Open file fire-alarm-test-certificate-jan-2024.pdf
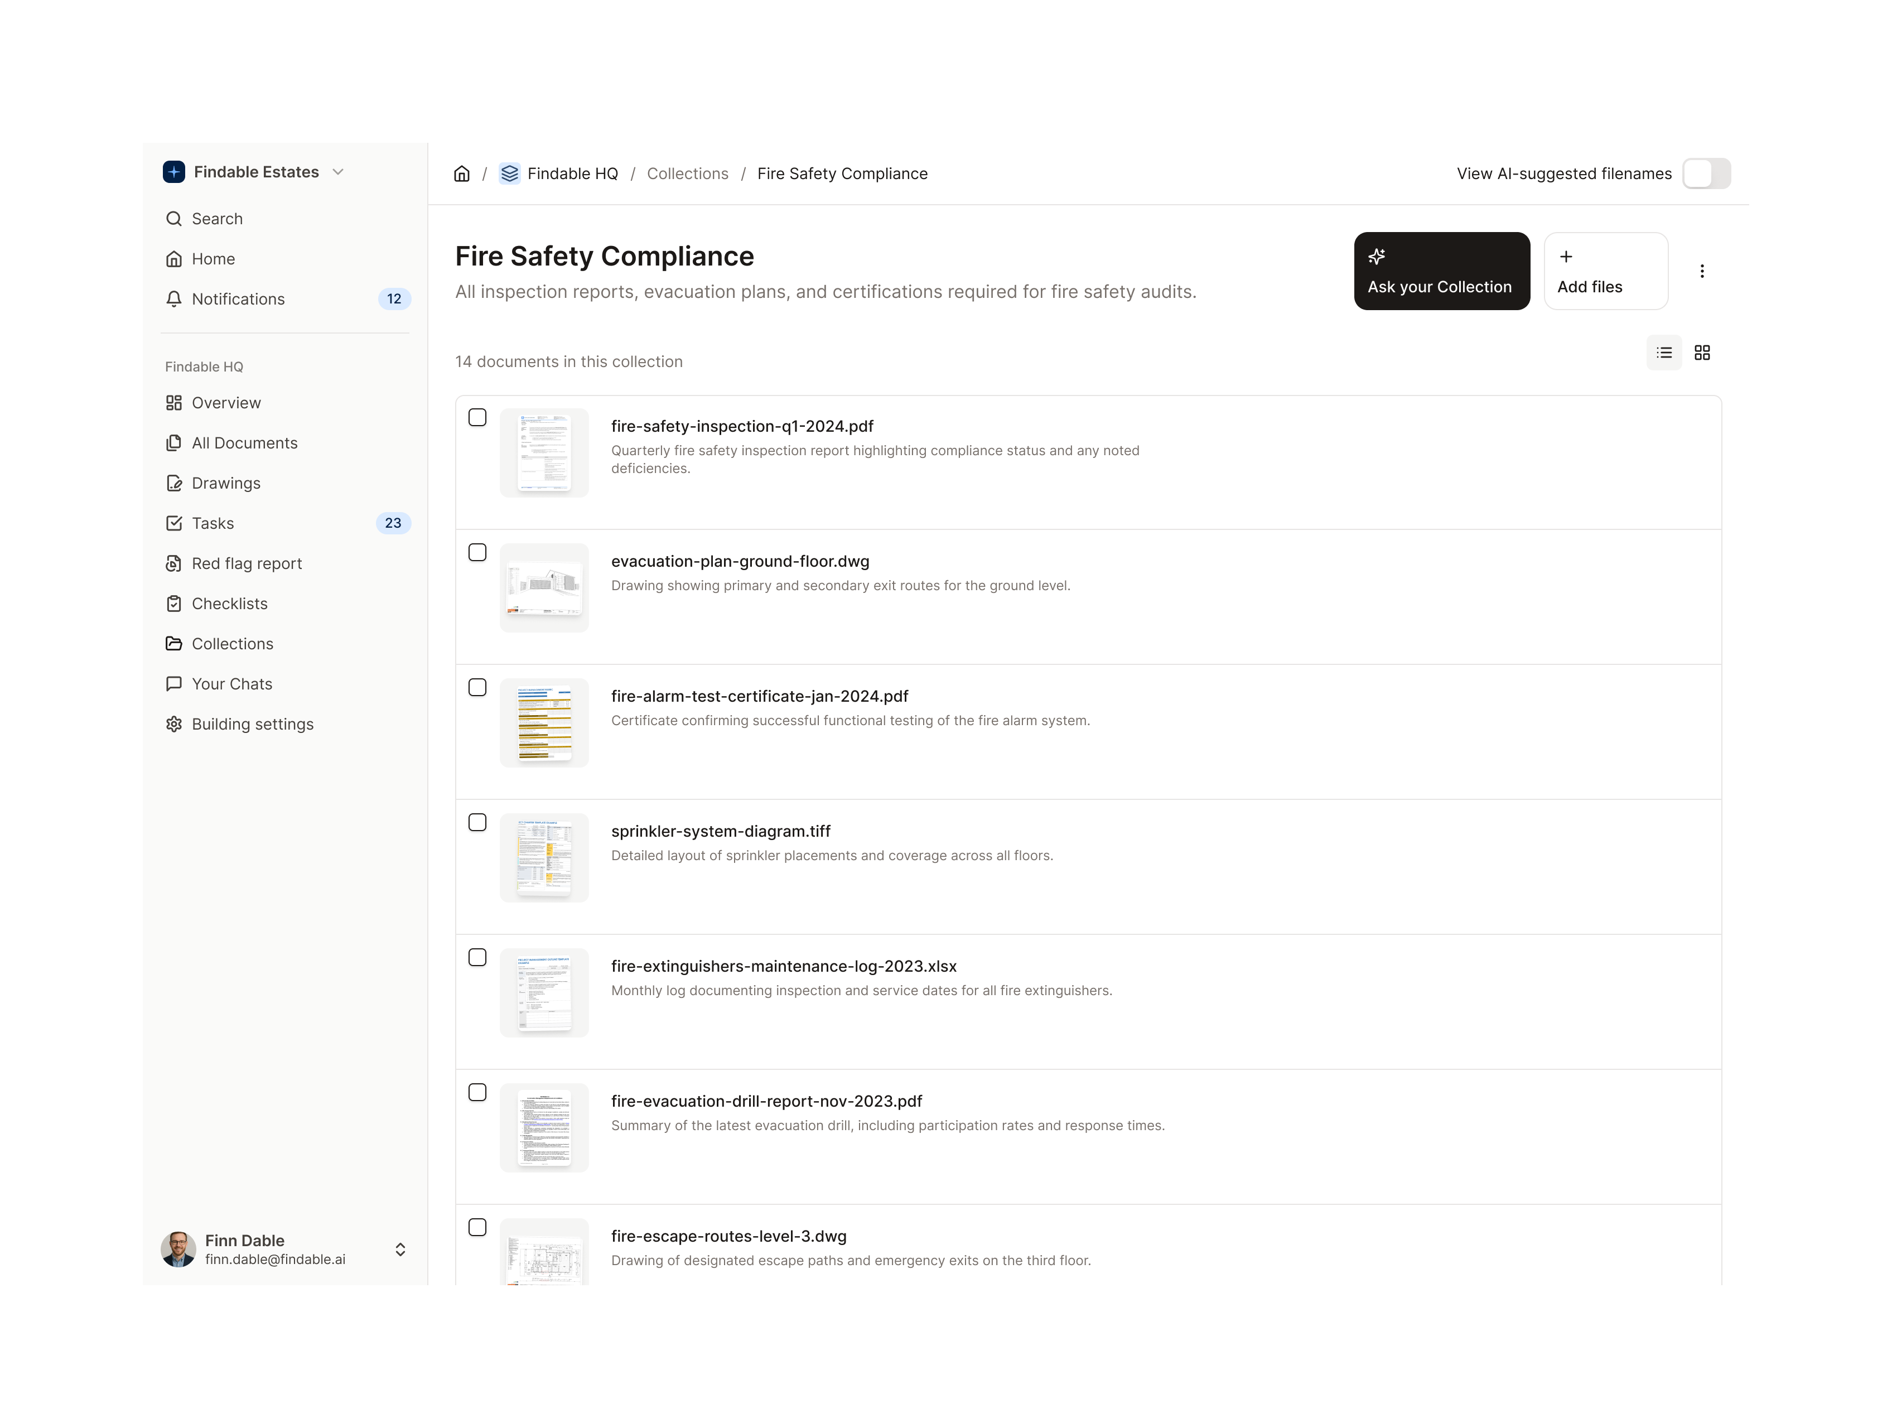Image resolution: width=1892 pixels, height=1428 pixels. click(x=760, y=697)
